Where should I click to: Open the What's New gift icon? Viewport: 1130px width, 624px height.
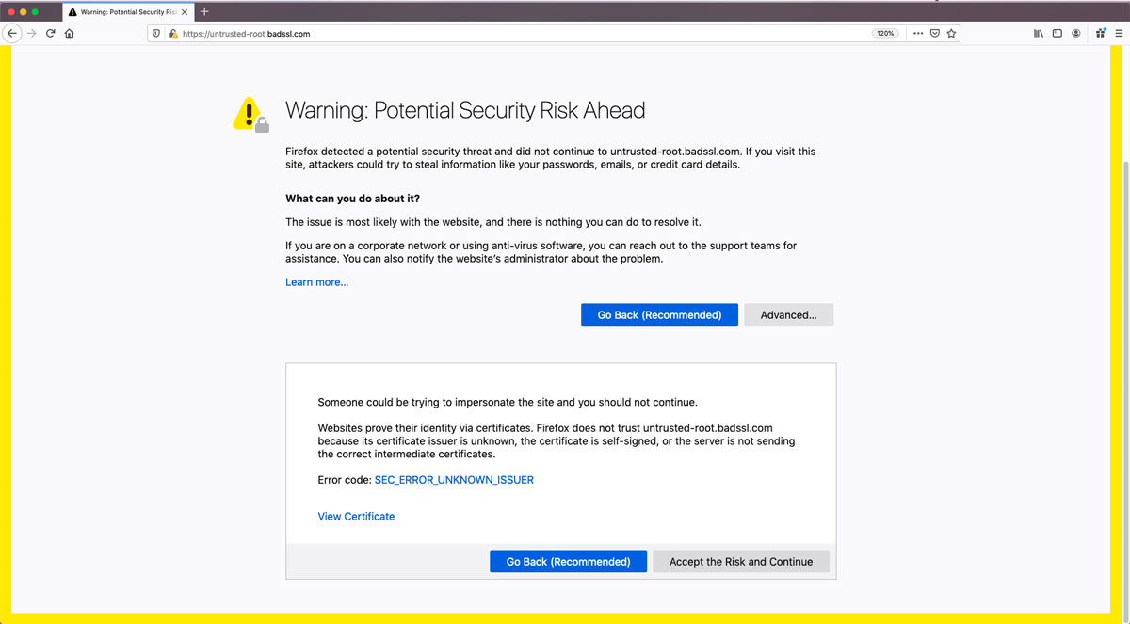[1101, 33]
